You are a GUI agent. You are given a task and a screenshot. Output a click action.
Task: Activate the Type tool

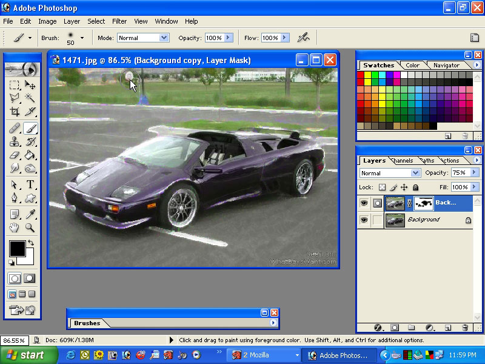click(x=29, y=185)
